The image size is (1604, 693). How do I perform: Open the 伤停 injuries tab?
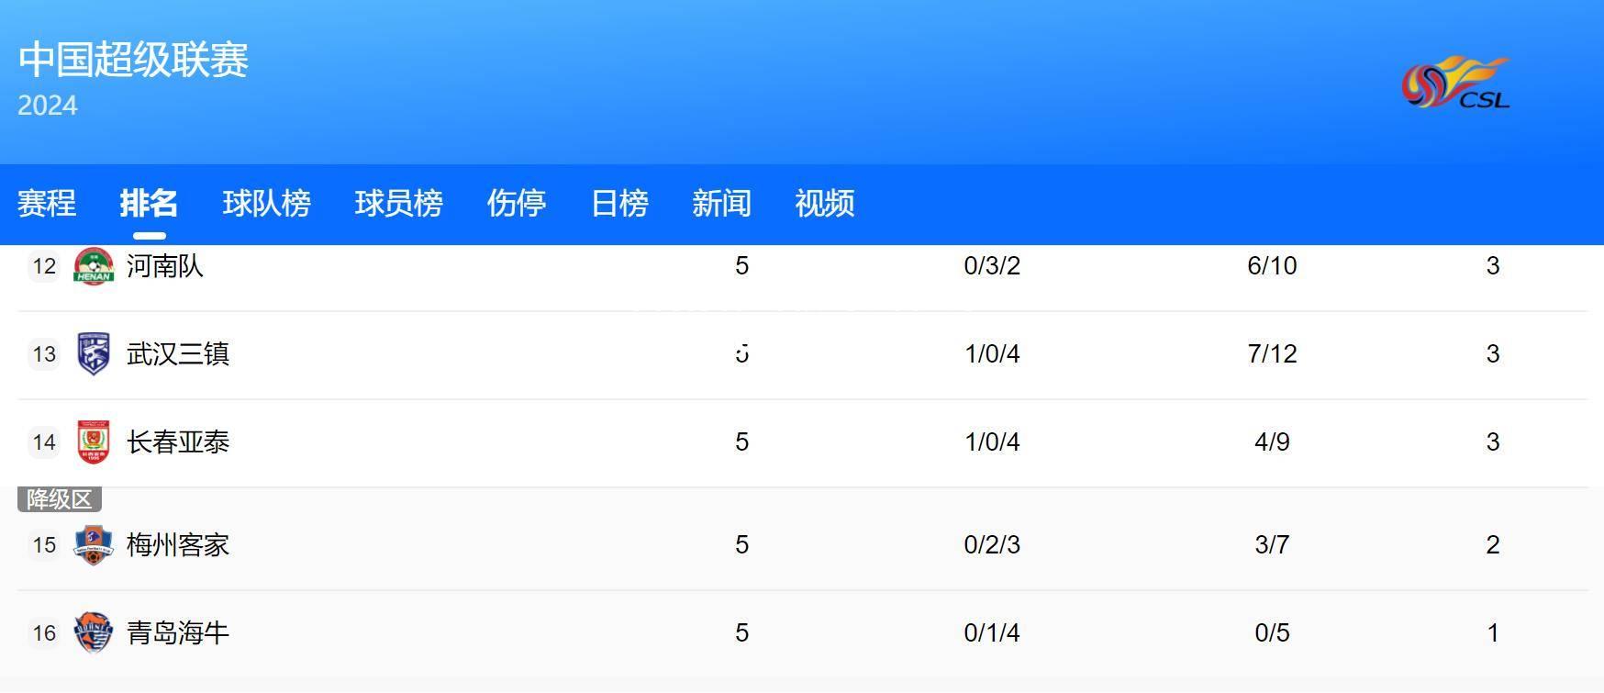[x=517, y=203]
